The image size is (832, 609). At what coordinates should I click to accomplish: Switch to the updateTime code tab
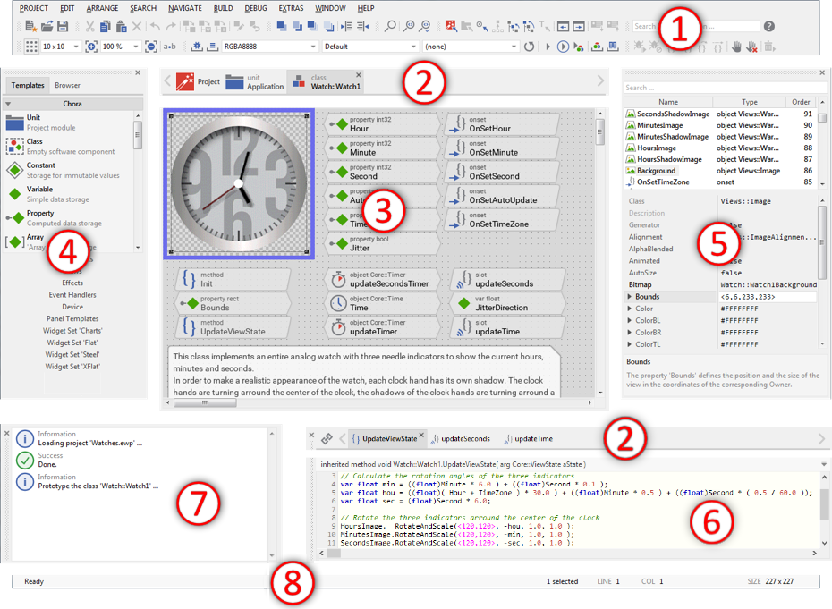[529, 439]
